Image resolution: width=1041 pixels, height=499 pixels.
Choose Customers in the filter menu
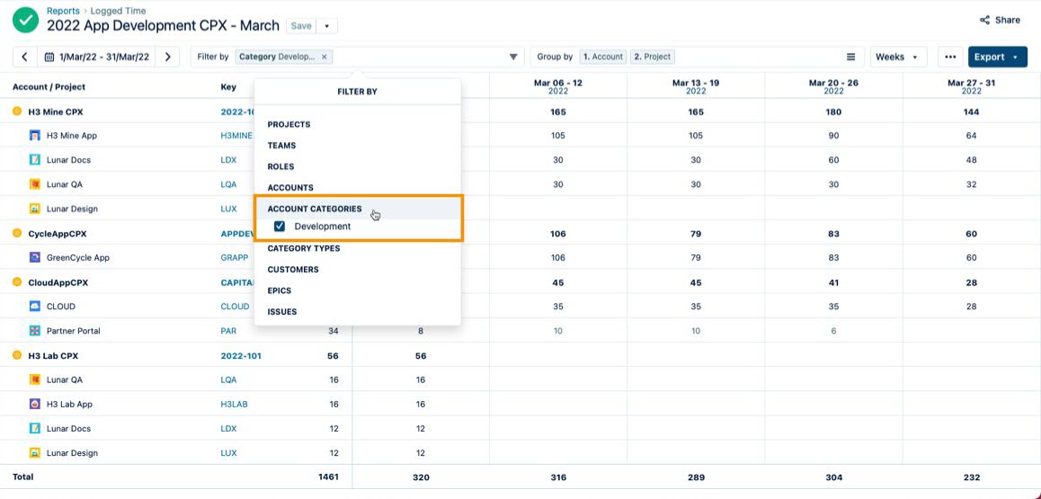click(x=292, y=270)
